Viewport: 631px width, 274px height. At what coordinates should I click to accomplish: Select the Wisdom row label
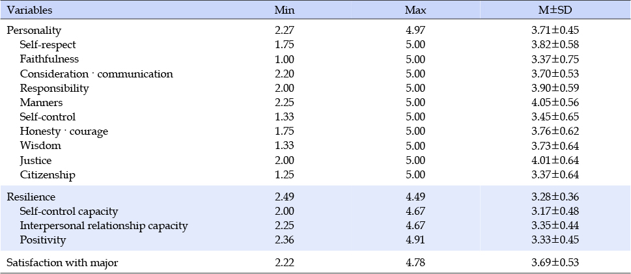[x=40, y=145]
